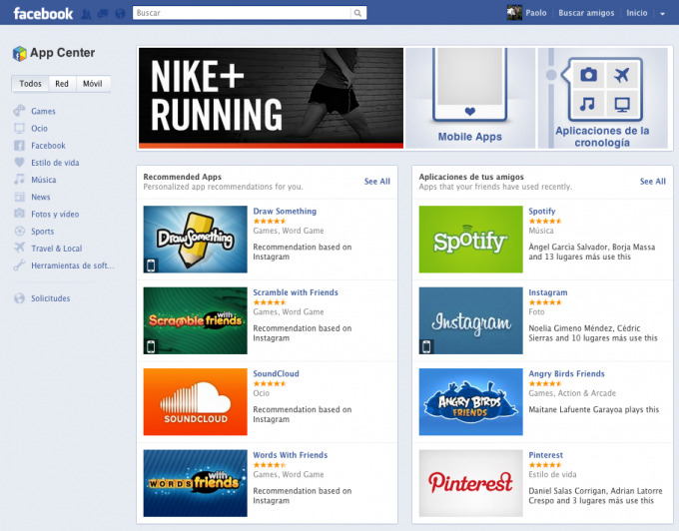Click the App Center cube logo
The image size is (679, 531).
[x=19, y=53]
